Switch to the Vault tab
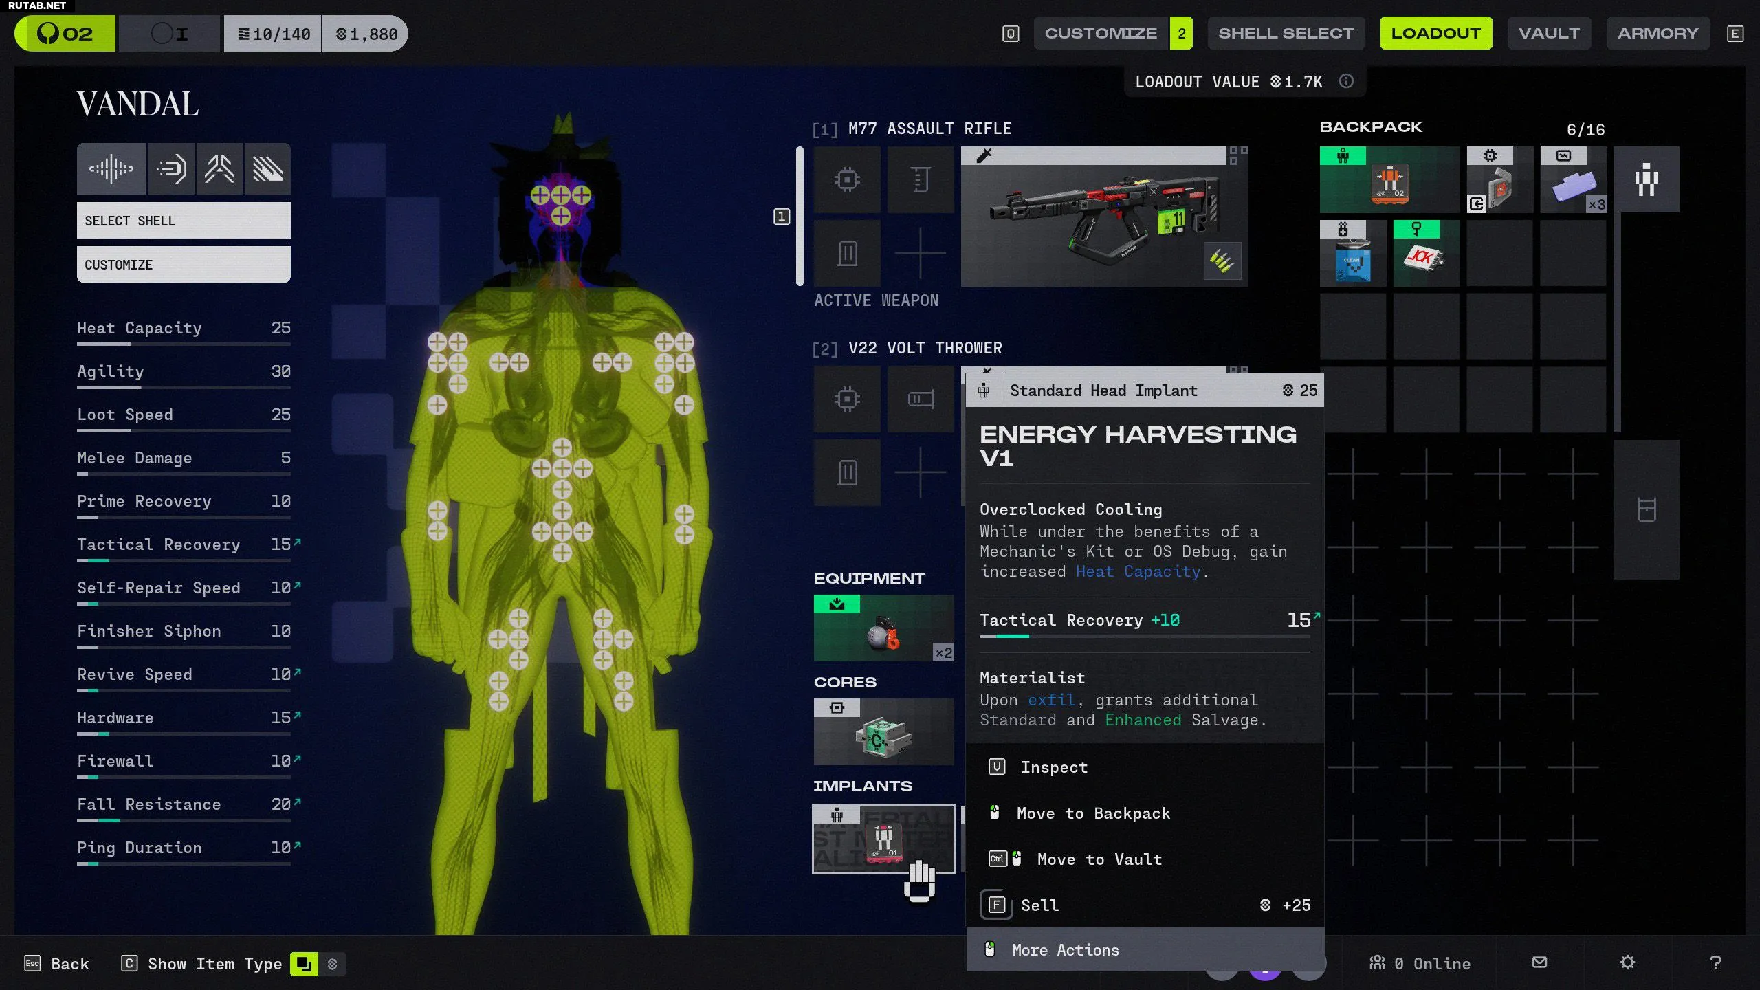The width and height of the screenshot is (1760, 990). point(1548,33)
